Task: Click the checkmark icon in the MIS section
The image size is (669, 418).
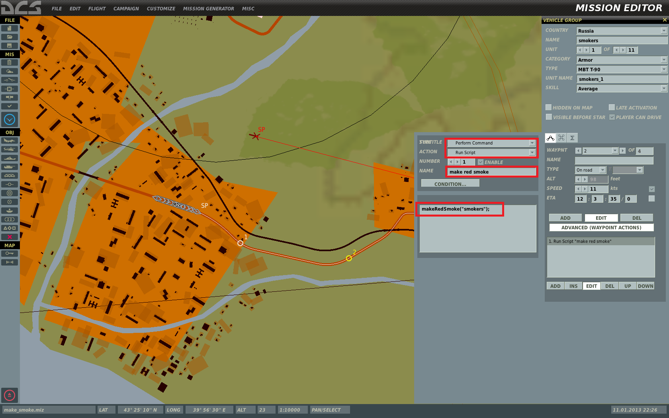Action: 10,106
